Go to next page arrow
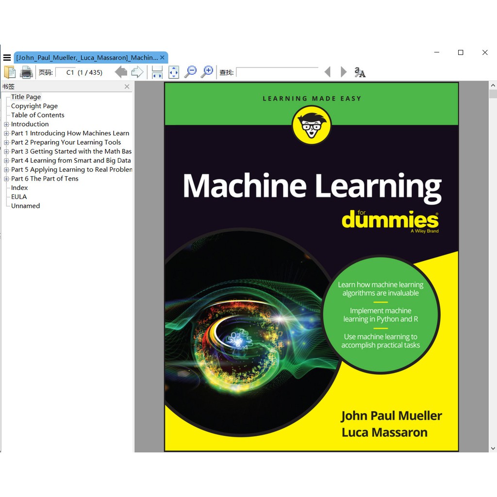The width and height of the screenshot is (497, 497). click(x=137, y=72)
